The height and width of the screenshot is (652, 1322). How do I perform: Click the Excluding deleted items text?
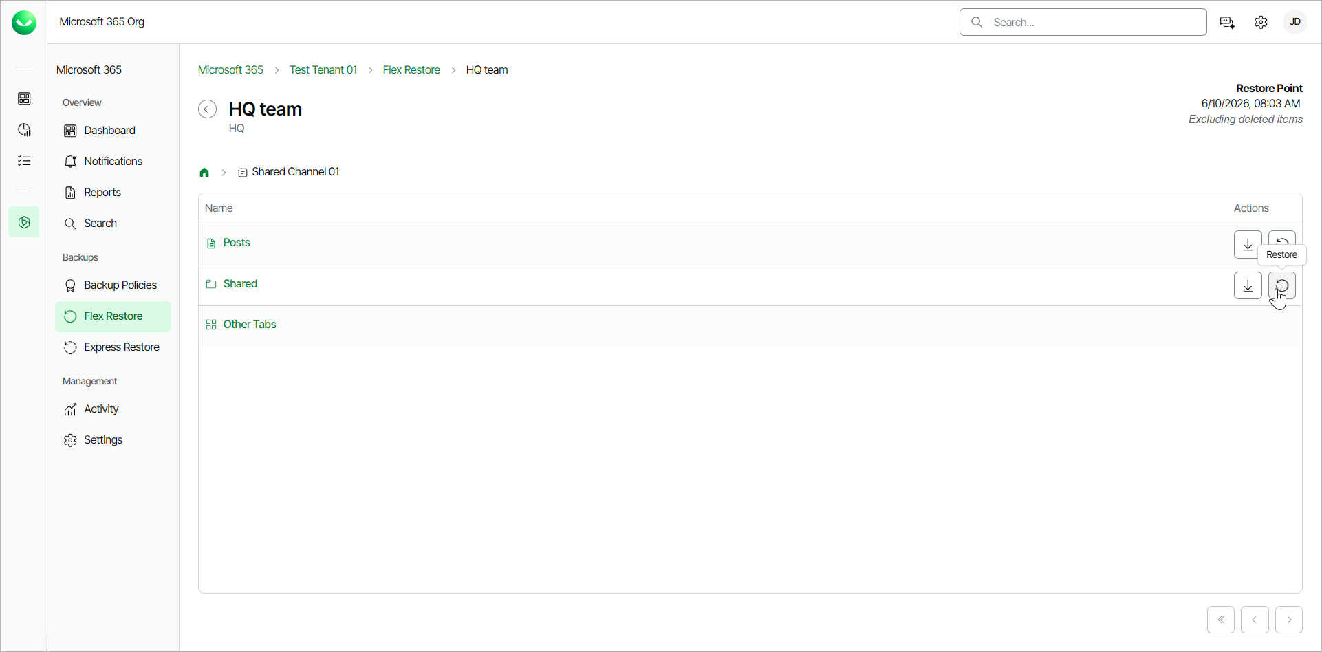(x=1246, y=120)
